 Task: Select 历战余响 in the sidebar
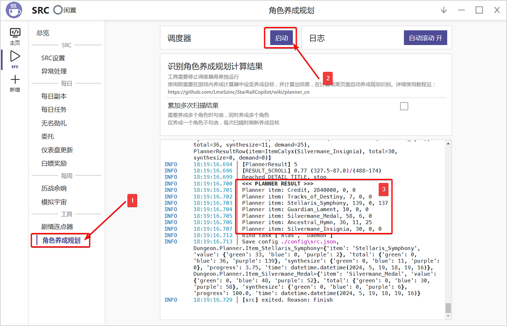coord(54,189)
